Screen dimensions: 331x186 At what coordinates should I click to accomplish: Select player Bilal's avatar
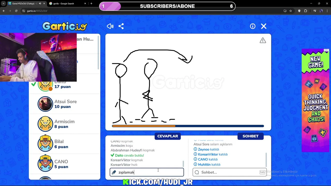tap(45, 144)
